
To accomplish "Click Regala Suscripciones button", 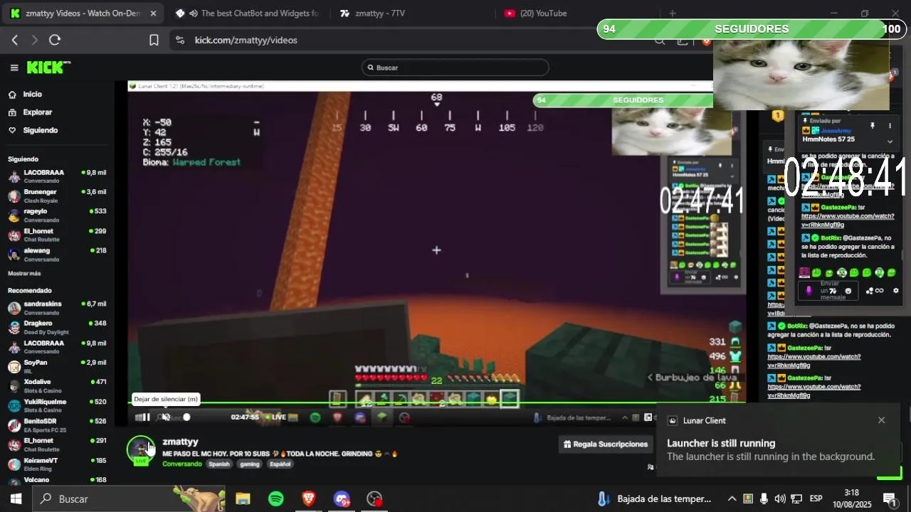I will [606, 444].
